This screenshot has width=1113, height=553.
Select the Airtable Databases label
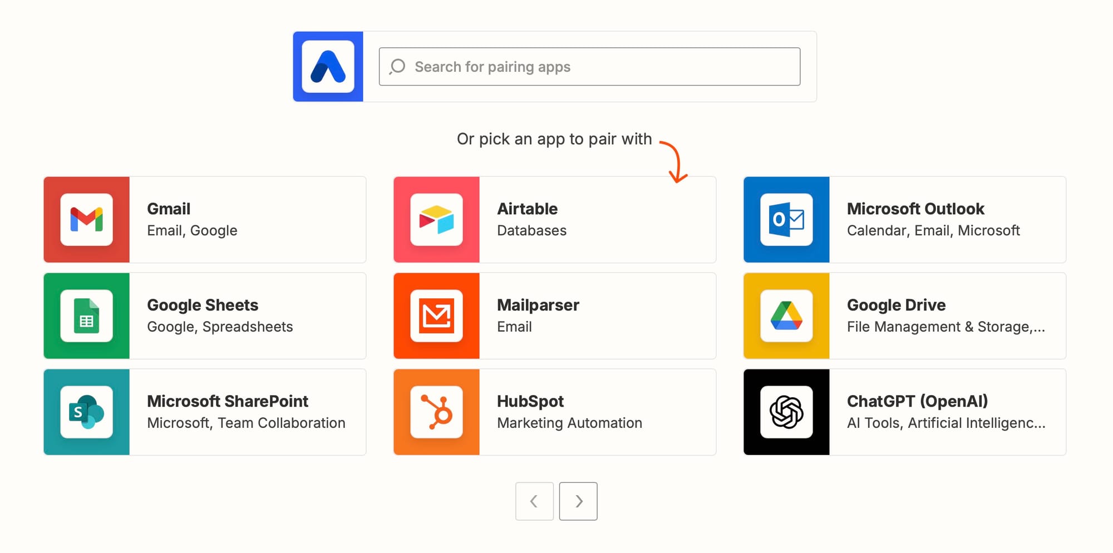531,231
